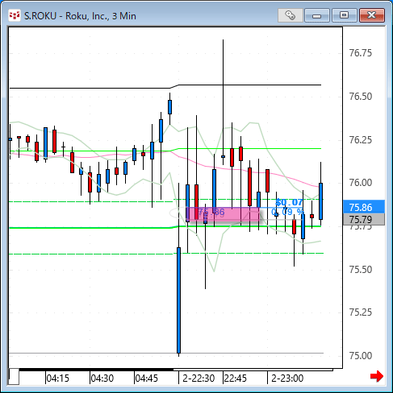Click the long blue candle dropping to 75.00

click(178, 300)
